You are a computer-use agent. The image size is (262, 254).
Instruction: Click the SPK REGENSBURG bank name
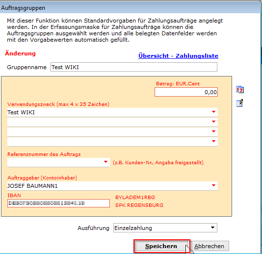pos(139,205)
